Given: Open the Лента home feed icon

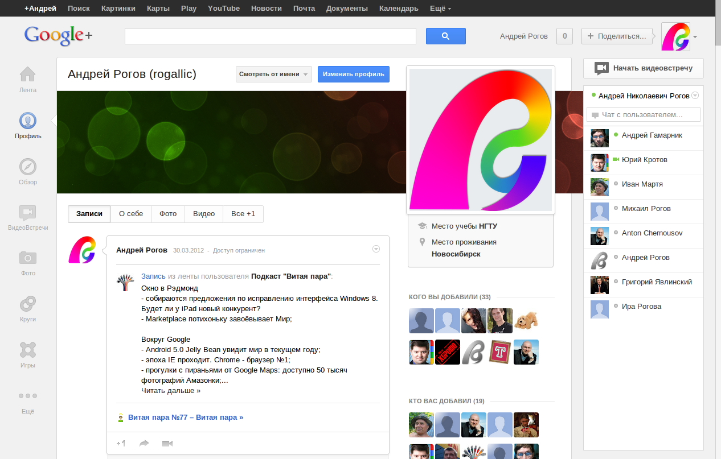Looking at the screenshot, I should tap(27, 75).
